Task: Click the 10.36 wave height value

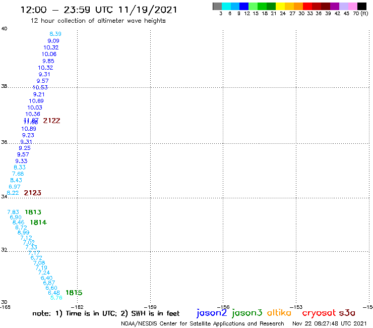Action: [x=33, y=115]
